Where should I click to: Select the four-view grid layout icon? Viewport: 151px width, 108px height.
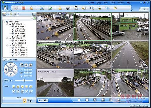coord(87,100)
